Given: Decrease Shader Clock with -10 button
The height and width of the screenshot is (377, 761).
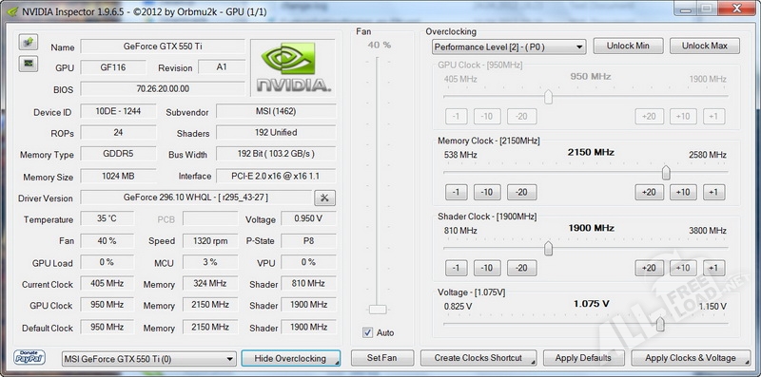Looking at the screenshot, I should [487, 268].
